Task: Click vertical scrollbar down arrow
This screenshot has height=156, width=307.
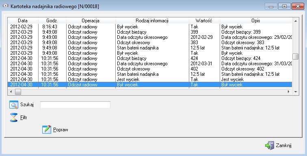Action: pos(296,92)
